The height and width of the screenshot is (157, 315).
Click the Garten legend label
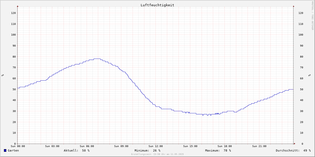tap(13, 150)
